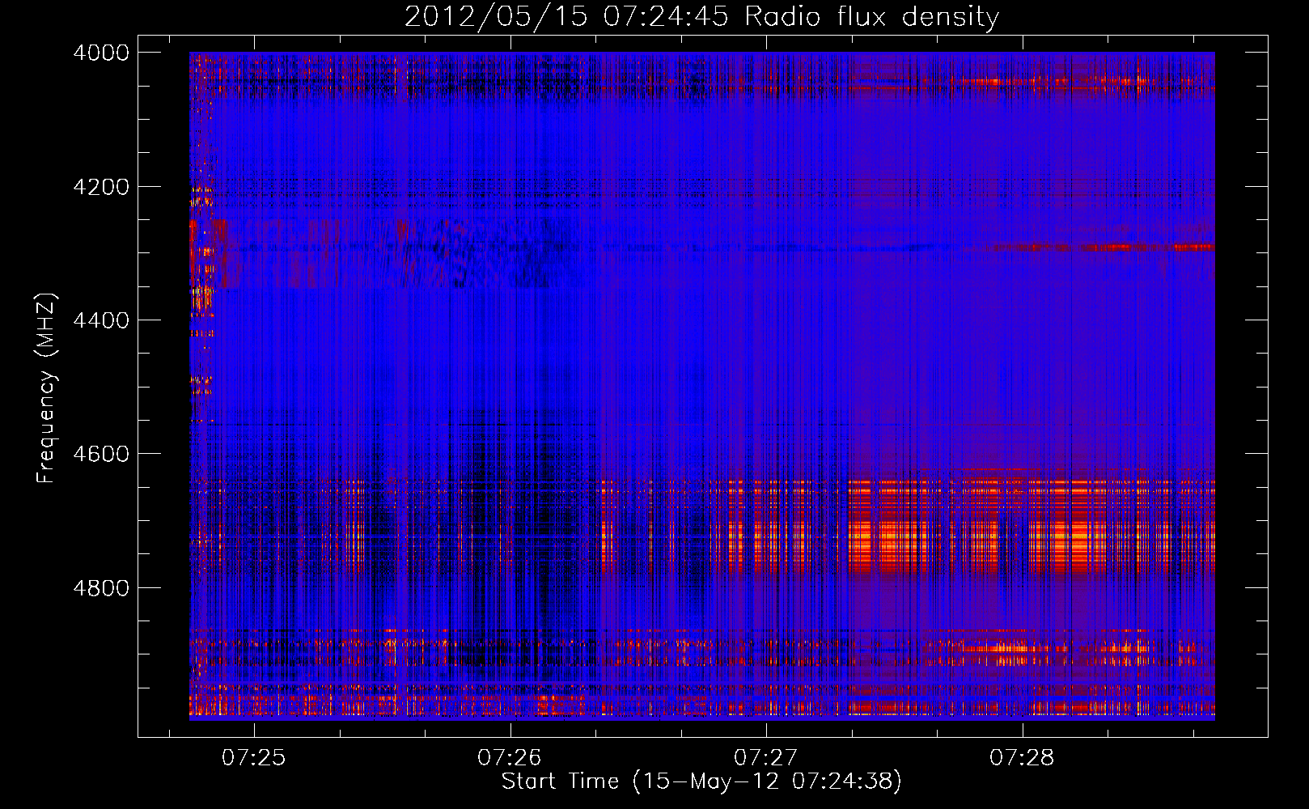
Task: Select the 4000 frequency tick label
Action: click(101, 53)
